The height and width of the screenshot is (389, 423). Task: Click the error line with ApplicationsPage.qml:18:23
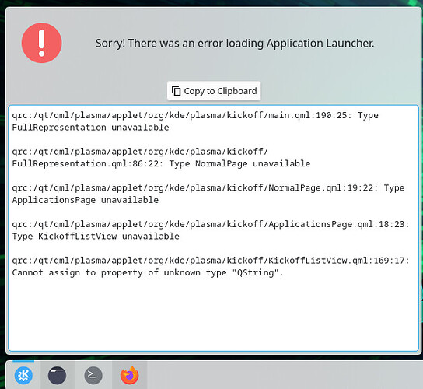pyautogui.click(x=211, y=224)
